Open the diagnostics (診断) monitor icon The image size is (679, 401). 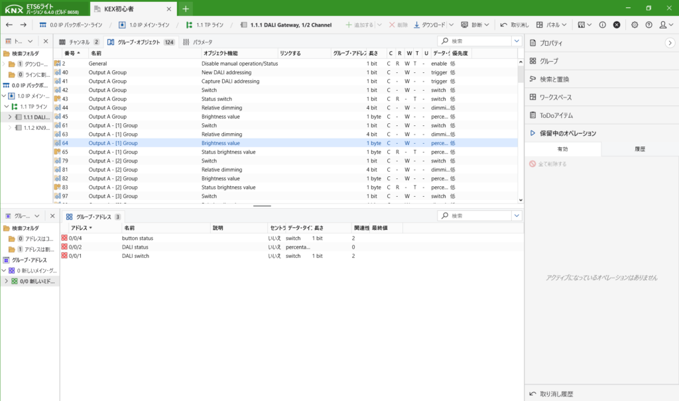click(464, 25)
